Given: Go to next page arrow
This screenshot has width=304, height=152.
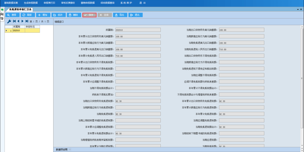Looking at the screenshot, I should 23,21.
